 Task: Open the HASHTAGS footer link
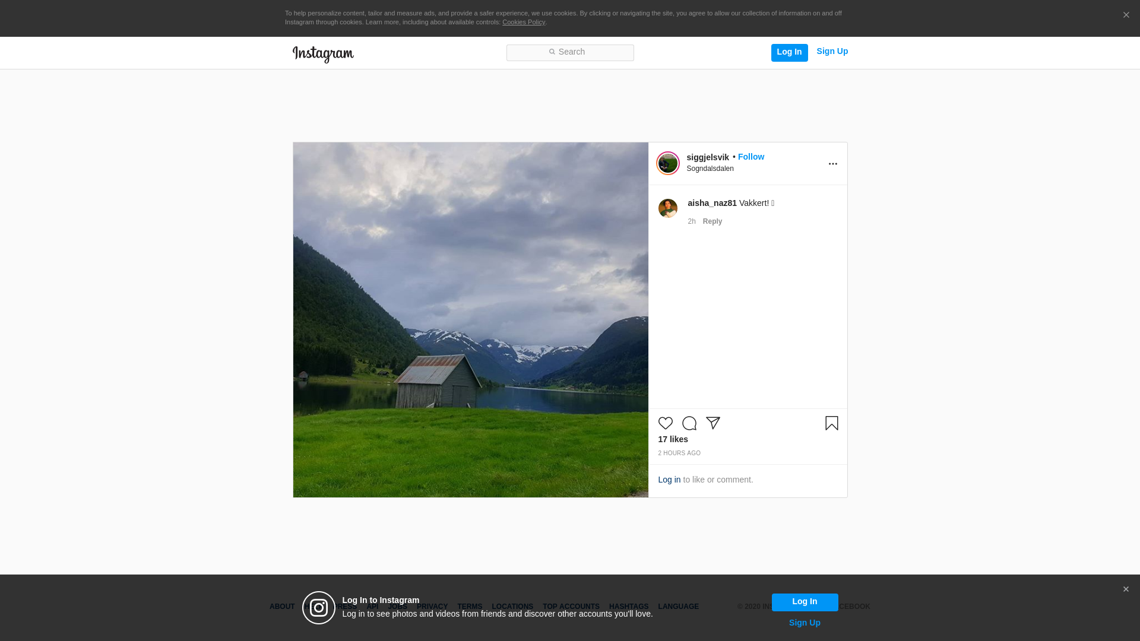coord(628,607)
